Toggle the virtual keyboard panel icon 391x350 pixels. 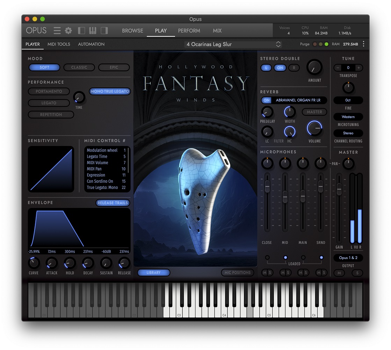pyautogui.click(x=93, y=30)
